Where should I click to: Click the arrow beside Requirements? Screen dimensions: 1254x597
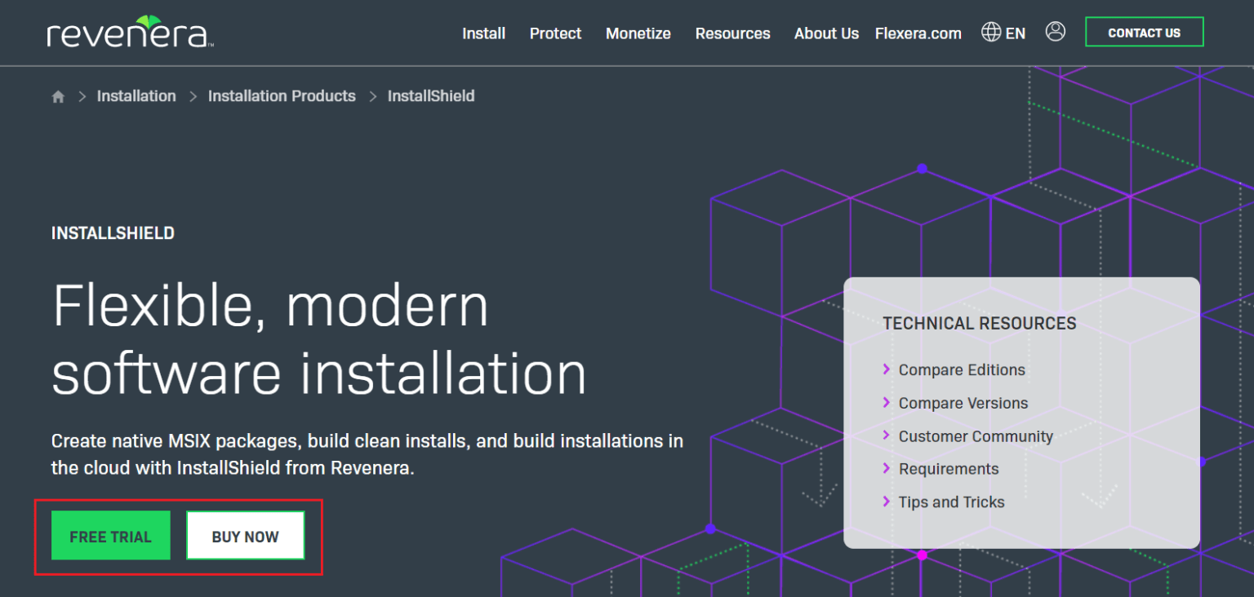pos(887,468)
